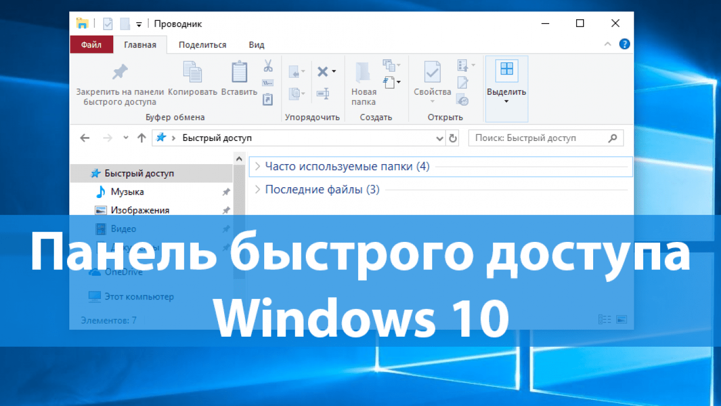The image size is (721, 406).
Task: Click the Up arrow navigation button
Action: point(142,138)
